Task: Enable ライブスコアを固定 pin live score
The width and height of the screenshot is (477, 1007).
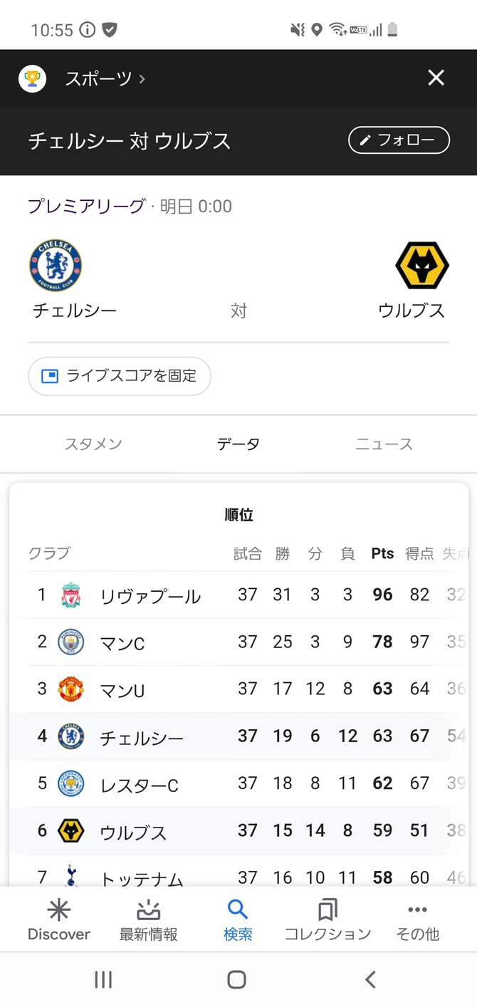Action: [120, 376]
